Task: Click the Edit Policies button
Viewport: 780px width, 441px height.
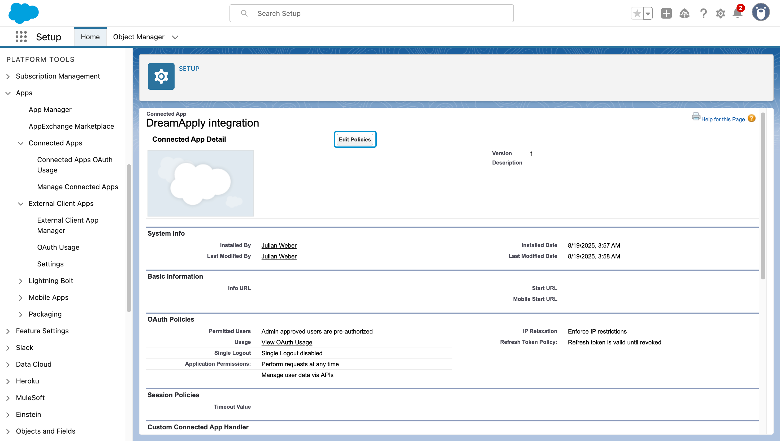Action: click(x=354, y=139)
